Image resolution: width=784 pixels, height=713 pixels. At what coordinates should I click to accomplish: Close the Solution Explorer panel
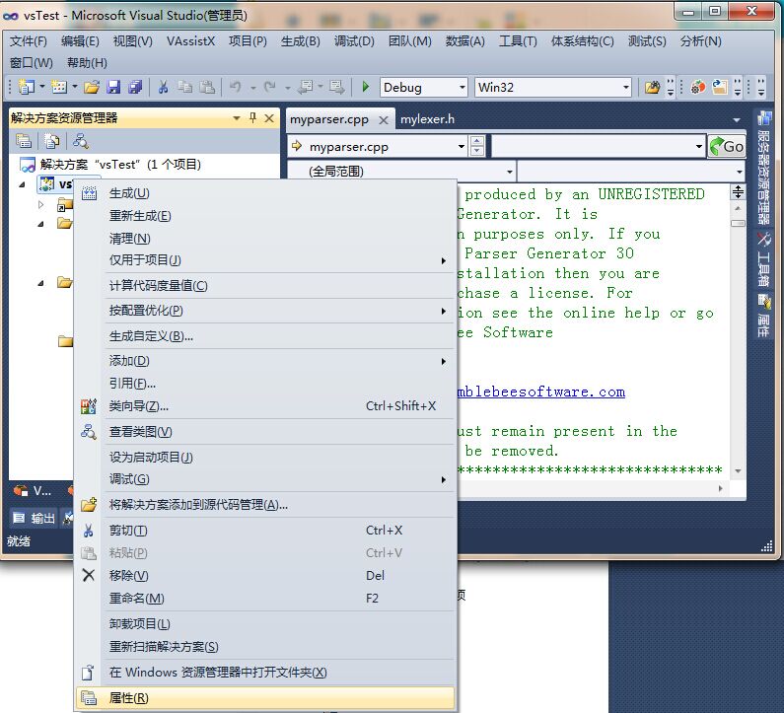click(x=269, y=118)
